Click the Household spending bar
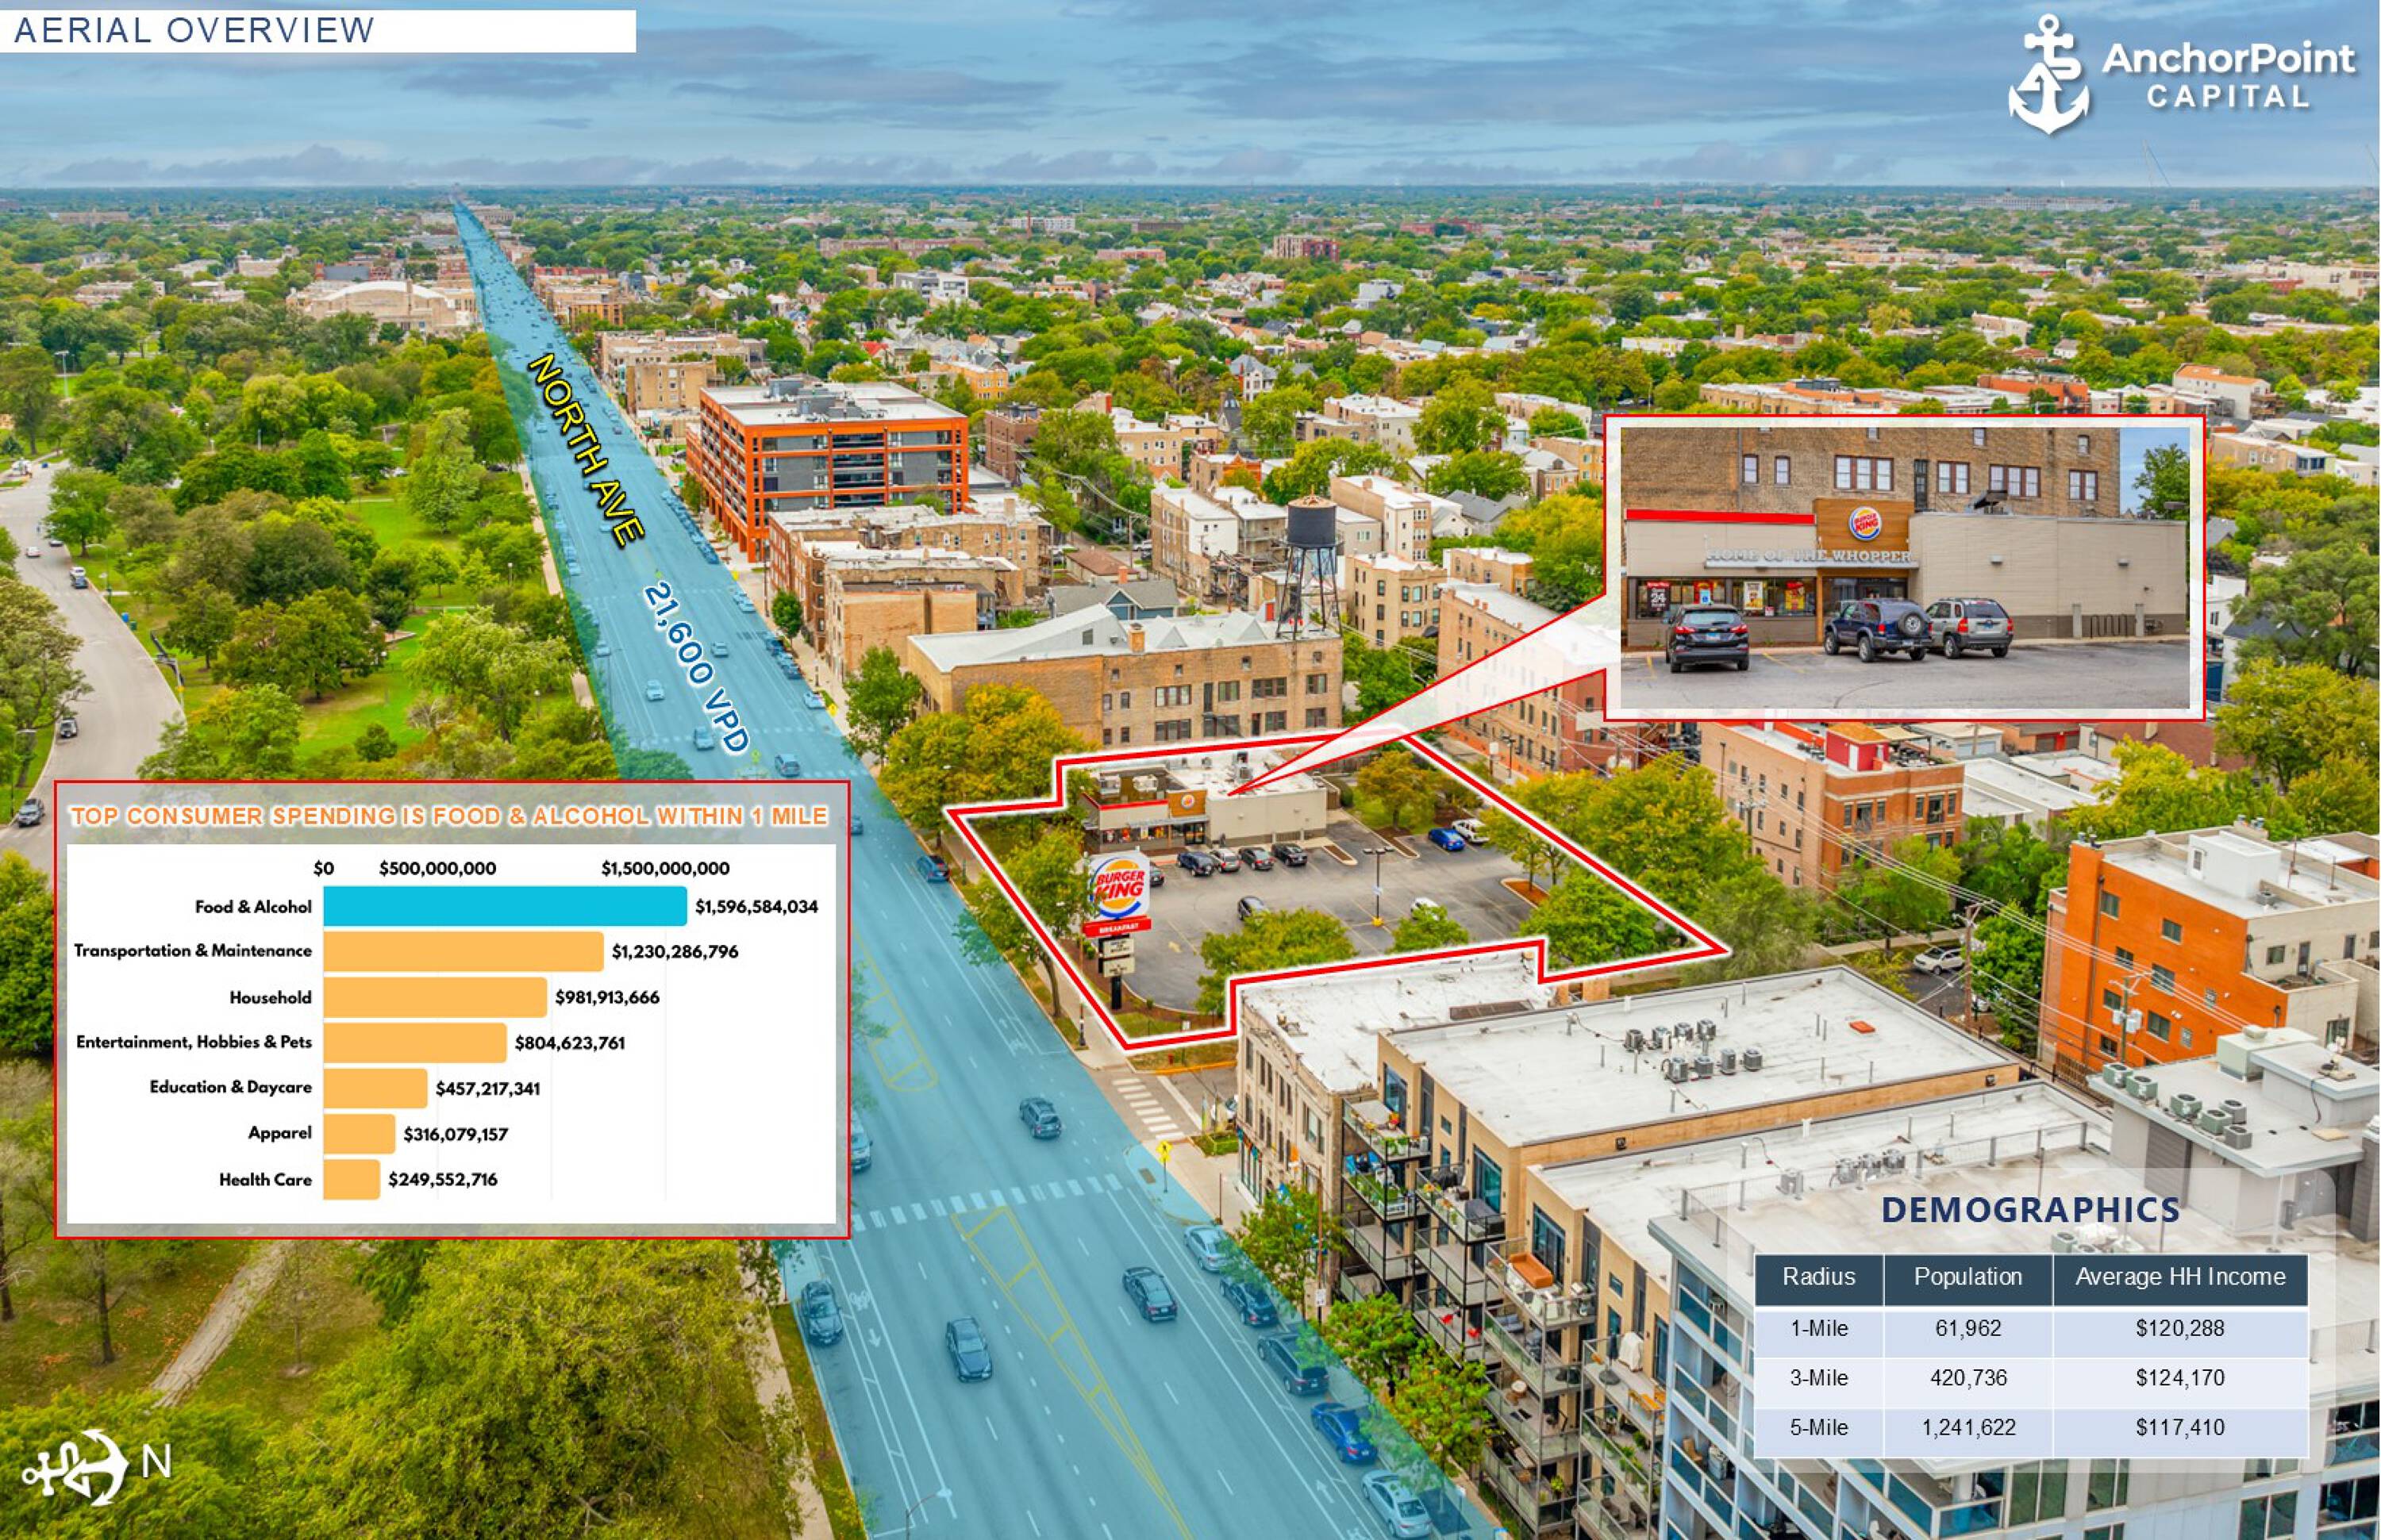This screenshot has height=1540, width=2381. 435,997
